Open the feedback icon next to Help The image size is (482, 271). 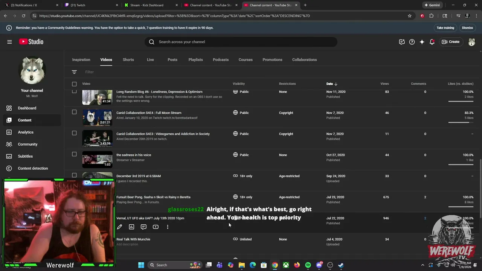(x=402, y=42)
